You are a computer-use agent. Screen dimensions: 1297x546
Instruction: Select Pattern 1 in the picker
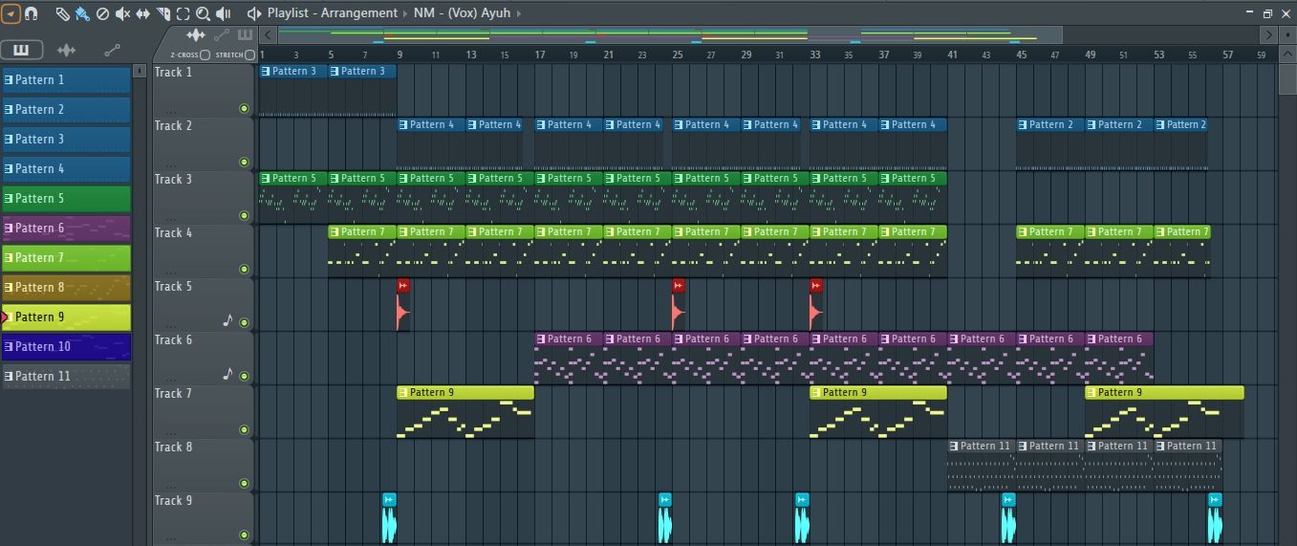pos(66,80)
